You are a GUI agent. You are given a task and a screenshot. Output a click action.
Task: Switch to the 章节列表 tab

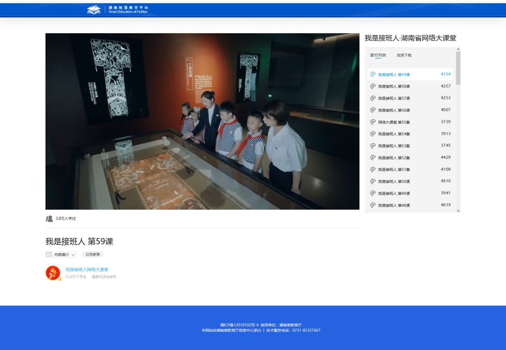[378, 55]
